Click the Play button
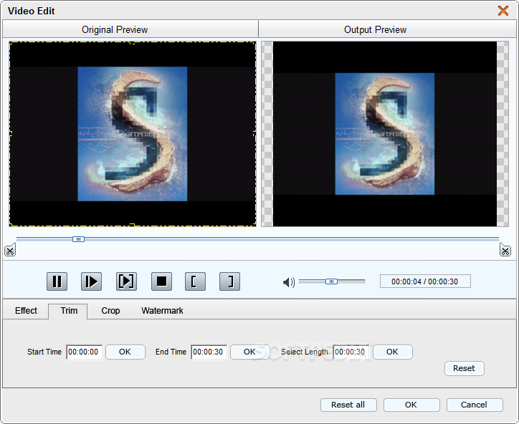The width and height of the screenshot is (519, 424). (91, 281)
